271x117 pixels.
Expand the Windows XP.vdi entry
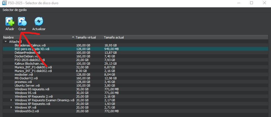(x=12, y=107)
